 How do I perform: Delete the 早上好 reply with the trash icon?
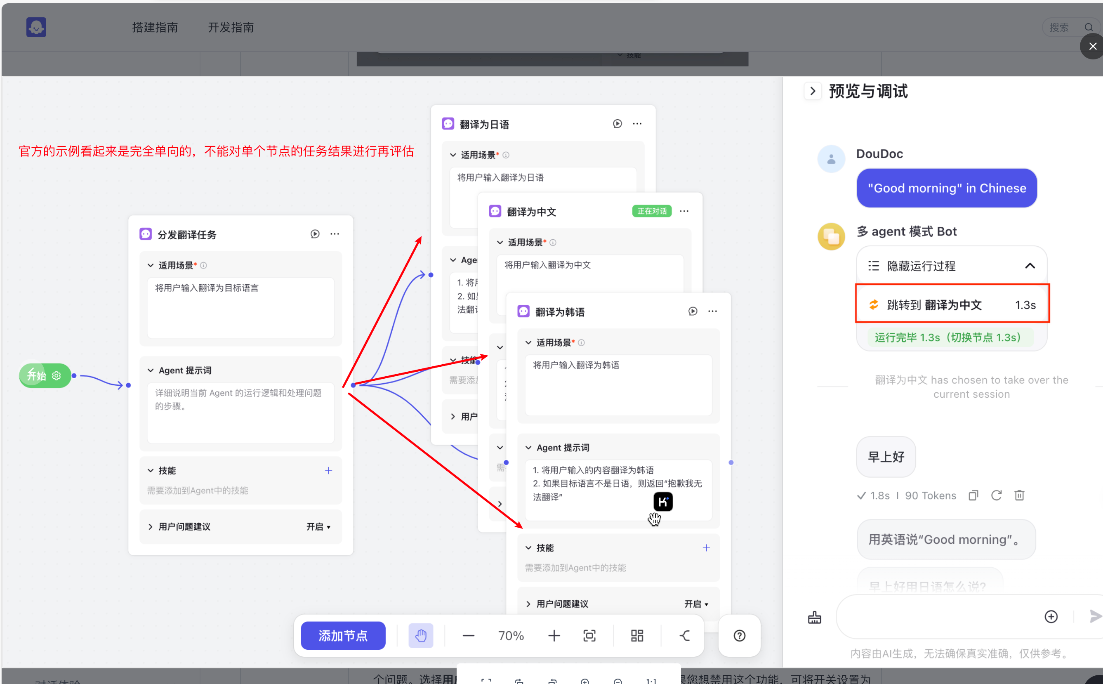[x=1019, y=495]
